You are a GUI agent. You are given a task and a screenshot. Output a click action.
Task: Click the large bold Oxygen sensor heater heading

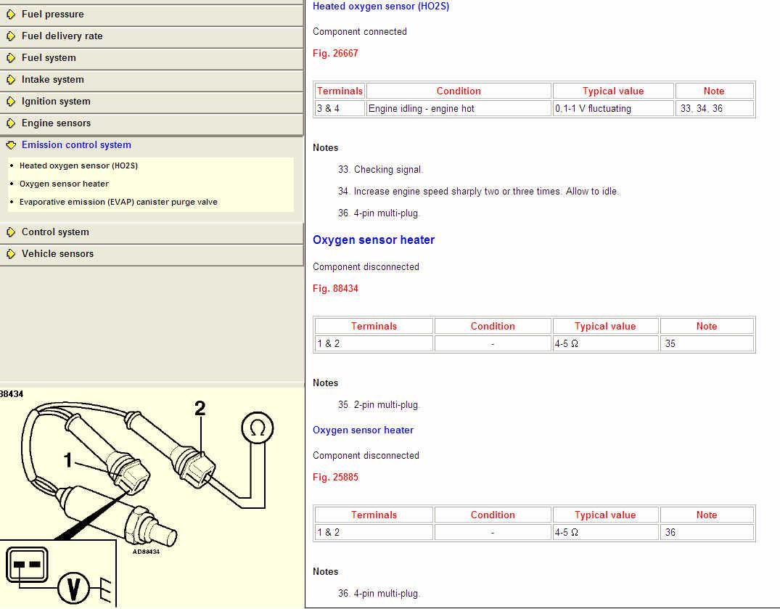coord(374,240)
